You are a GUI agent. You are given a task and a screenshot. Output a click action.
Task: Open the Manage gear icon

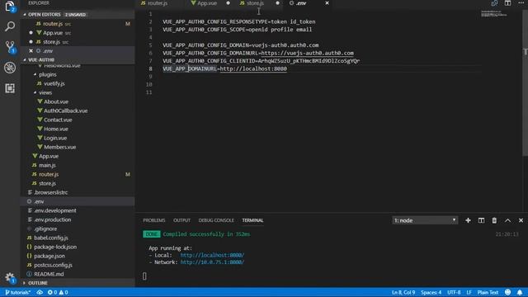tap(10, 278)
